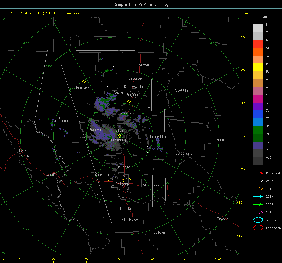Click the white 04DK arrow icon
282x263 pixels.
coord(258,181)
